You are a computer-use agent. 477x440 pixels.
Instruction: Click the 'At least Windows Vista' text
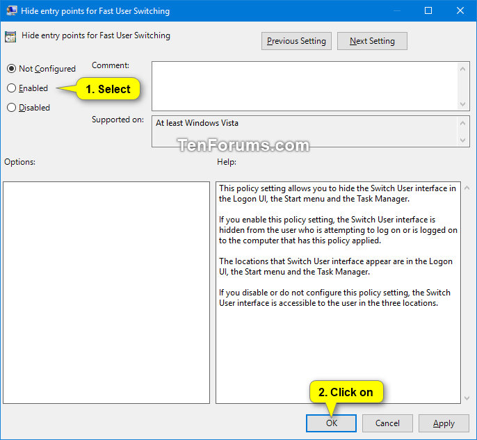pos(197,123)
